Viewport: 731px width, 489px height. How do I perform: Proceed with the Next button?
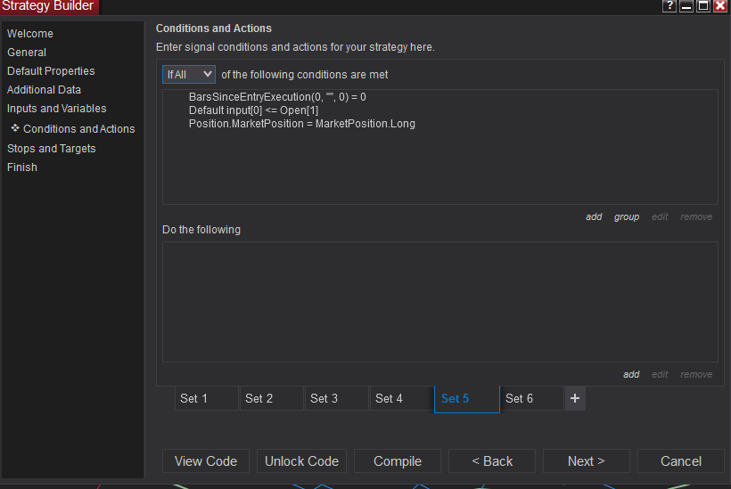tap(586, 460)
